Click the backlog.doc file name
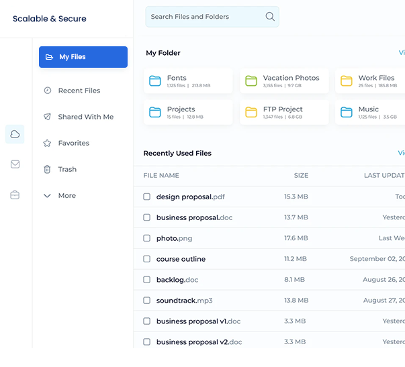The image size is (405, 367). tap(177, 280)
